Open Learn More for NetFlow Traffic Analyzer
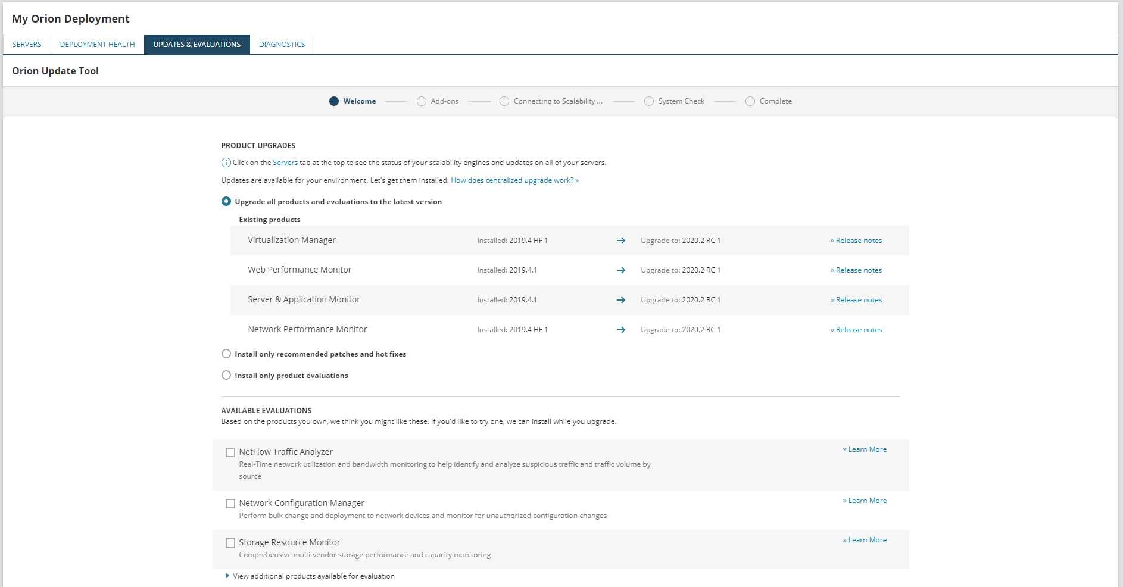 (x=865, y=449)
